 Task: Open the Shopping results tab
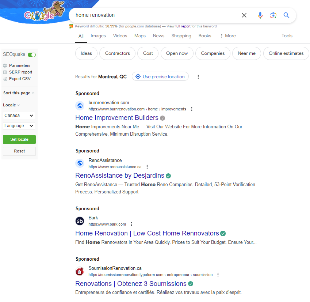(x=181, y=35)
